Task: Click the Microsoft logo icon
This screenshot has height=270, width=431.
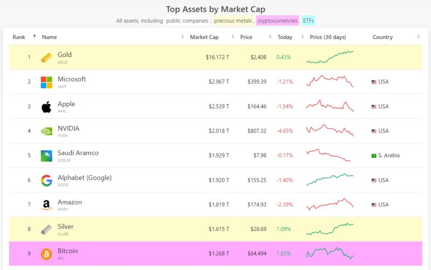Action: 47,82
